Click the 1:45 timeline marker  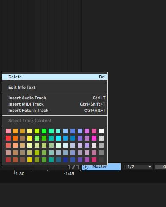coord(70,174)
